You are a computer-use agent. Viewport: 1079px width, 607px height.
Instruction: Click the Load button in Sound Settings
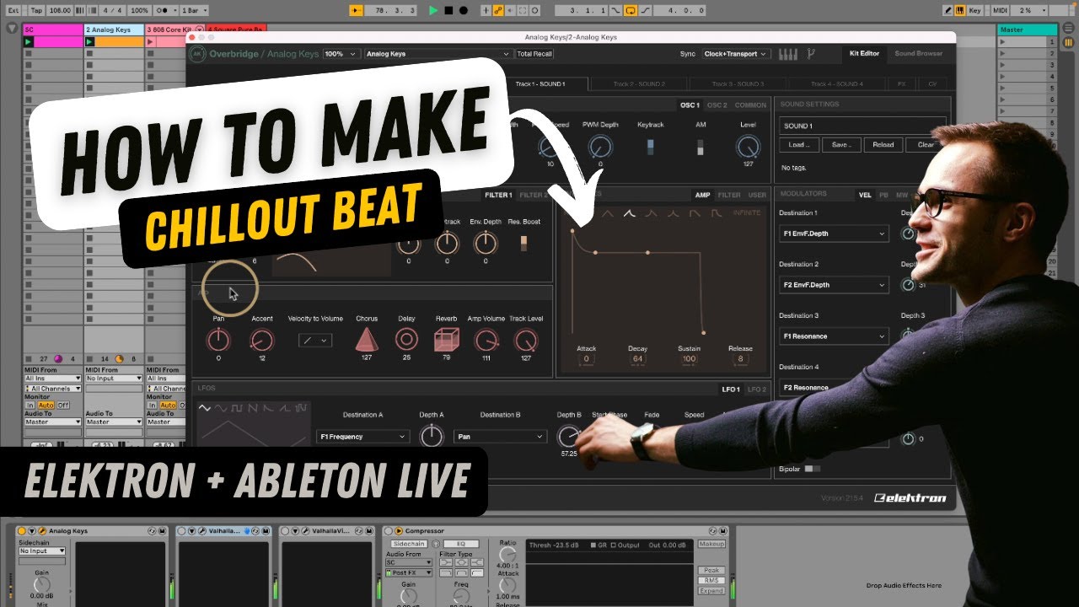(798, 145)
